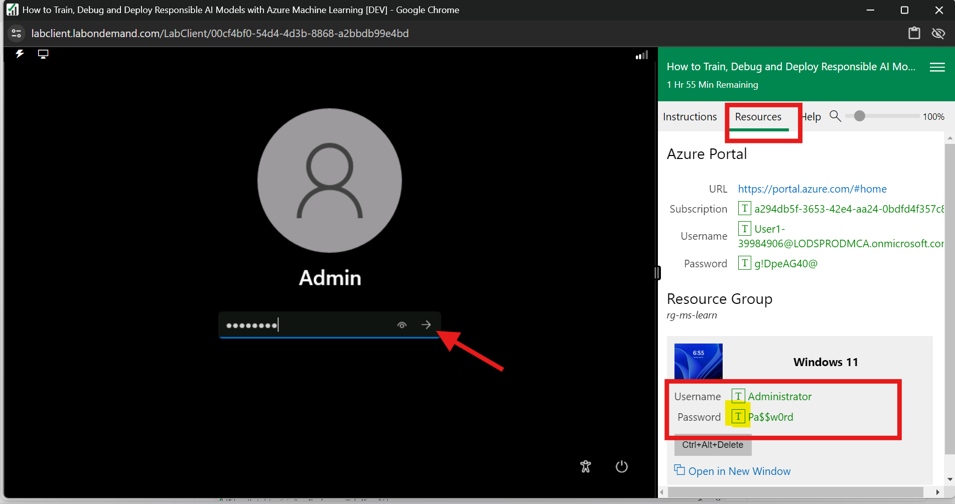Image resolution: width=955 pixels, height=504 pixels.
Task: Open the portal.azure.com link
Action: (x=812, y=189)
